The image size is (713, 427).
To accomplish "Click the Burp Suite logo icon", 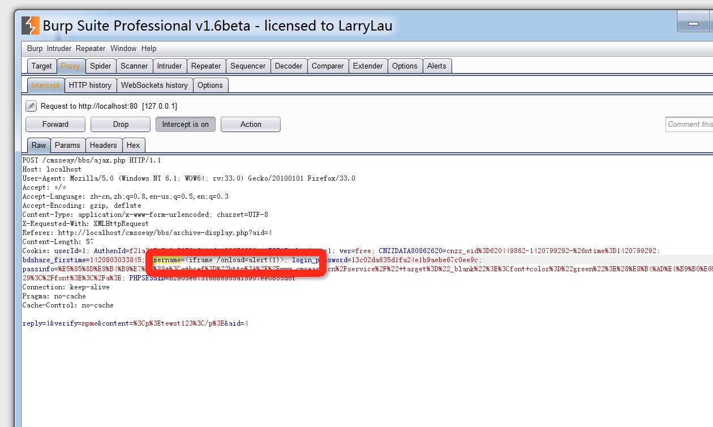I will (31, 25).
